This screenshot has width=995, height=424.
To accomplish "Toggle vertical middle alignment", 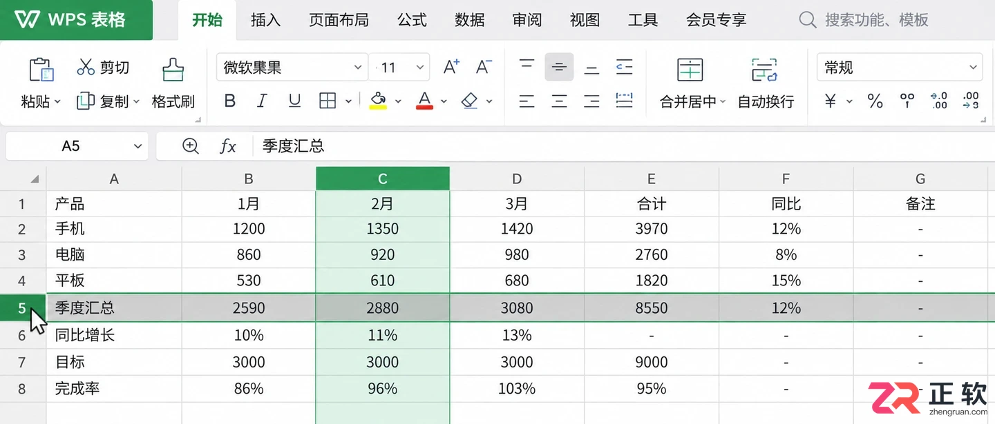I will pos(559,67).
